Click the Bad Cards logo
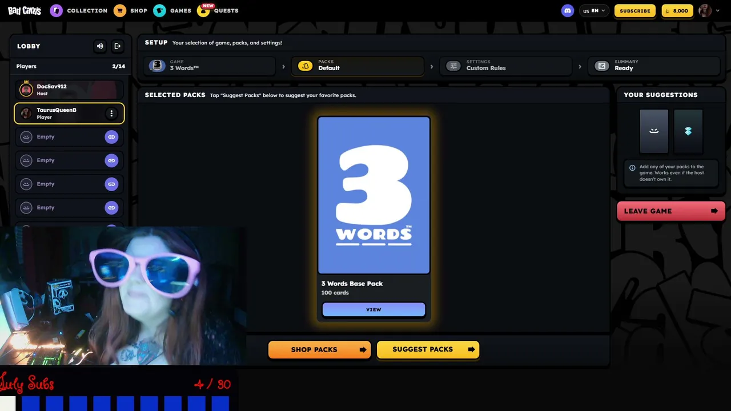The height and width of the screenshot is (411, 731). coord(25,10)
